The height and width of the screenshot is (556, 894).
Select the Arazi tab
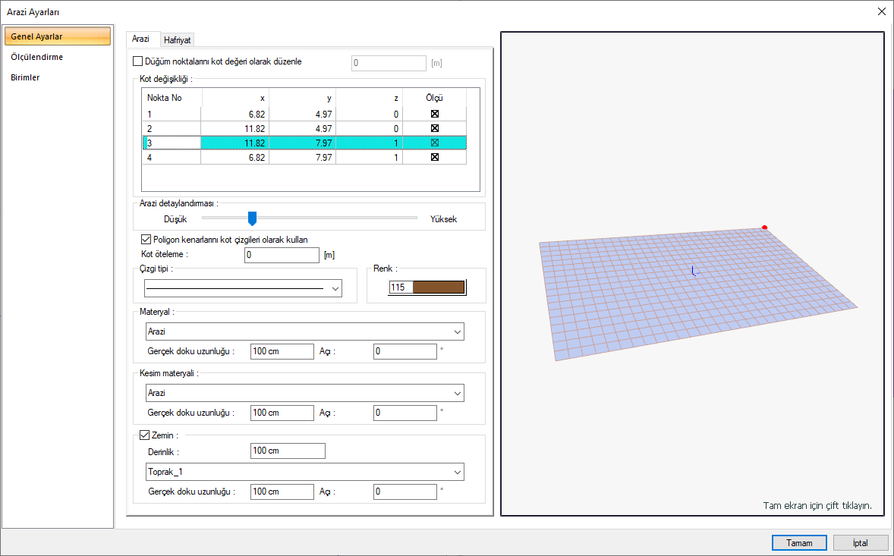[140, 39]
